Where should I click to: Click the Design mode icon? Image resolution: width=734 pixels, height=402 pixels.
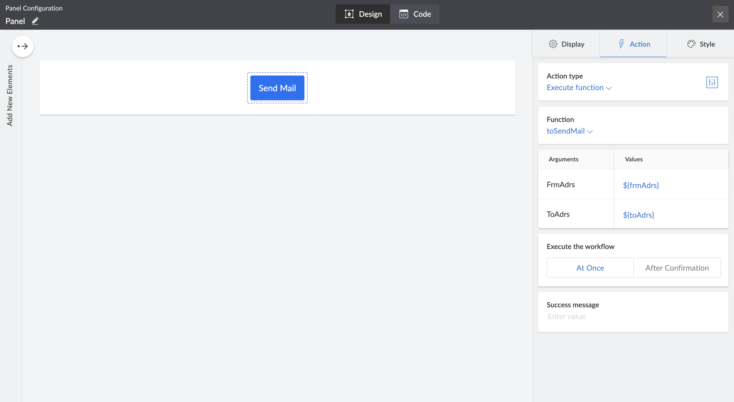349,14
